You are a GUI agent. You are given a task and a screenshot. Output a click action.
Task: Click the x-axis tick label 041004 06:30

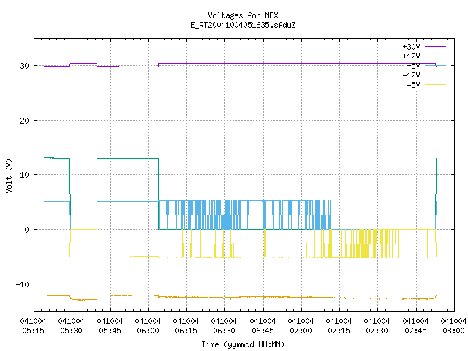click(x=224, y=326)
